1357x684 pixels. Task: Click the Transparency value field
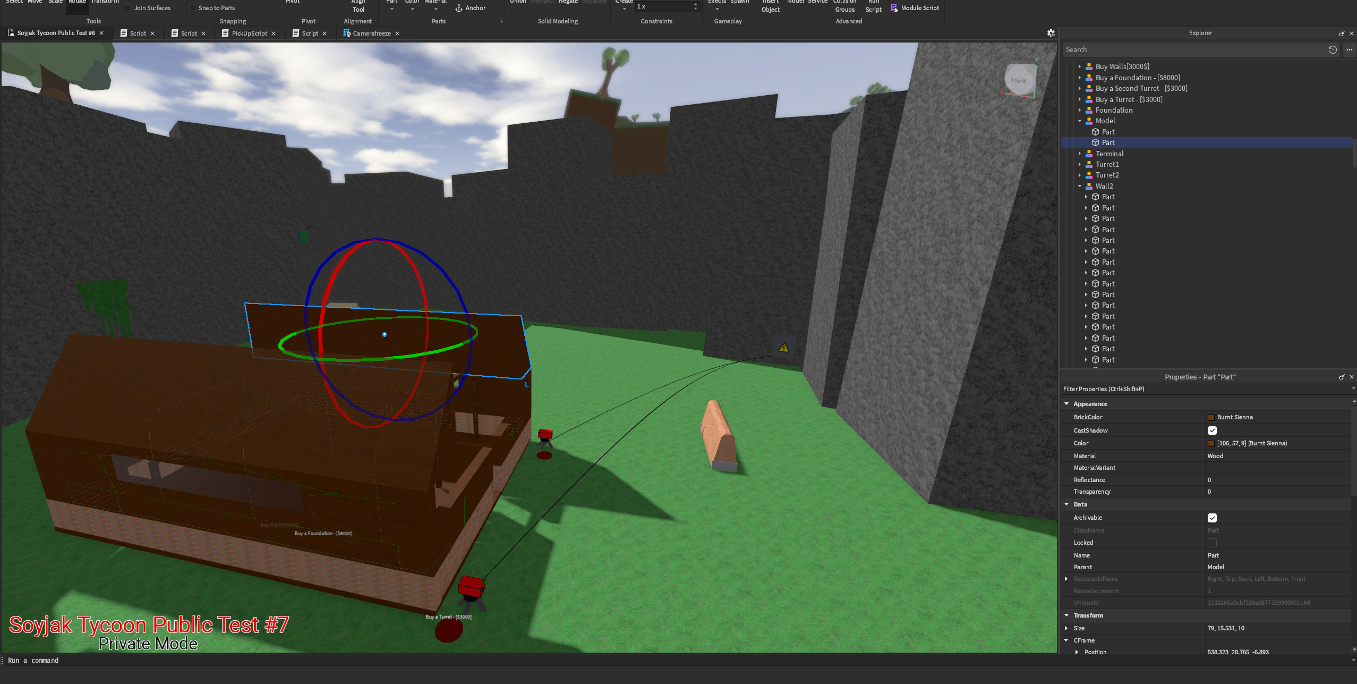(1278, 492)
